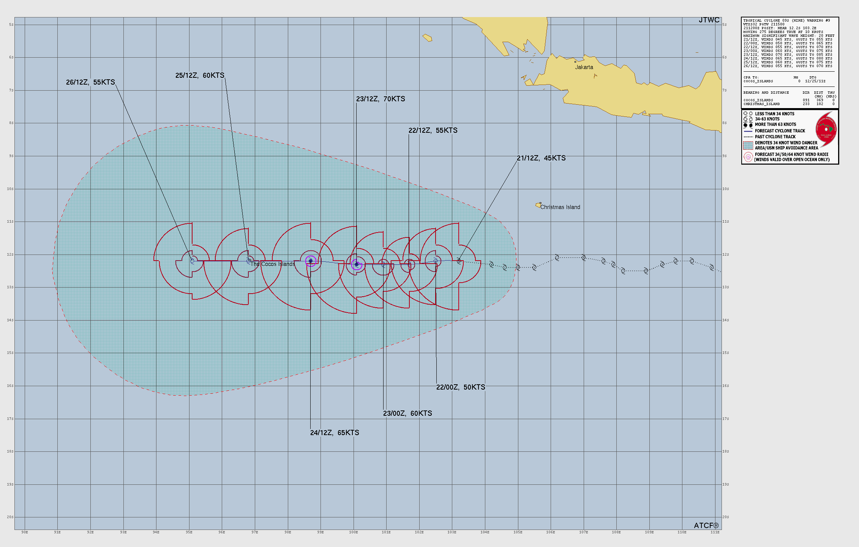Click the 22/00Z, 50KTS forecast label
Image resolution: width=859 pixels, height=547 pixels.
click(x=461, y=387)
